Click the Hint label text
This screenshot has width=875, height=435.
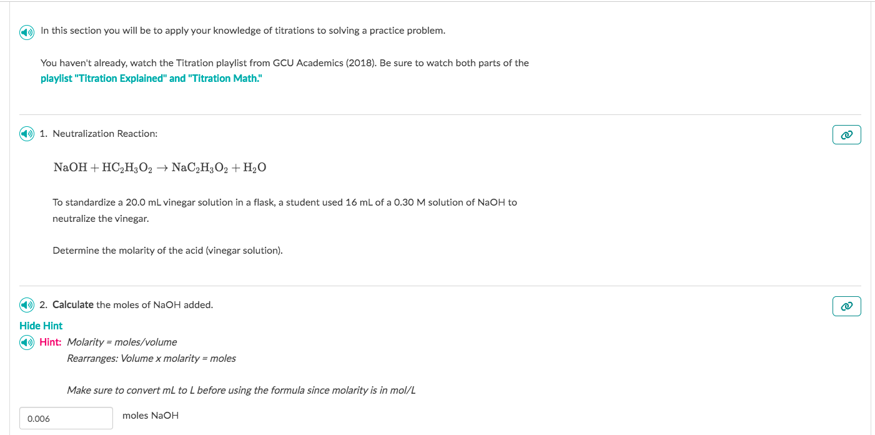[x=50, y=342]
